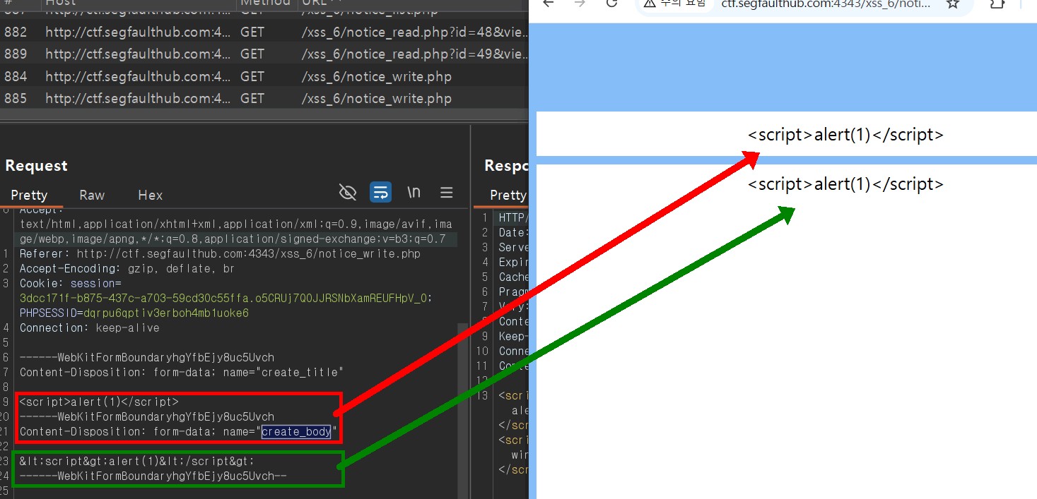Viewport: 1037px width, 499px height.
Task: Click URL /xss_6/notice_read.php?id=49 cell
Action: pos(415,54)
